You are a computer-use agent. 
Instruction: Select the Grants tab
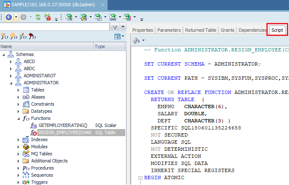(227, 30)
